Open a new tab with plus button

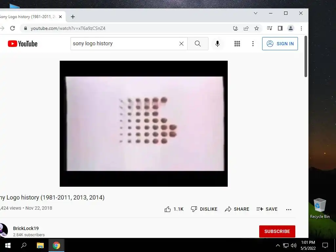[x=73, y=17]
